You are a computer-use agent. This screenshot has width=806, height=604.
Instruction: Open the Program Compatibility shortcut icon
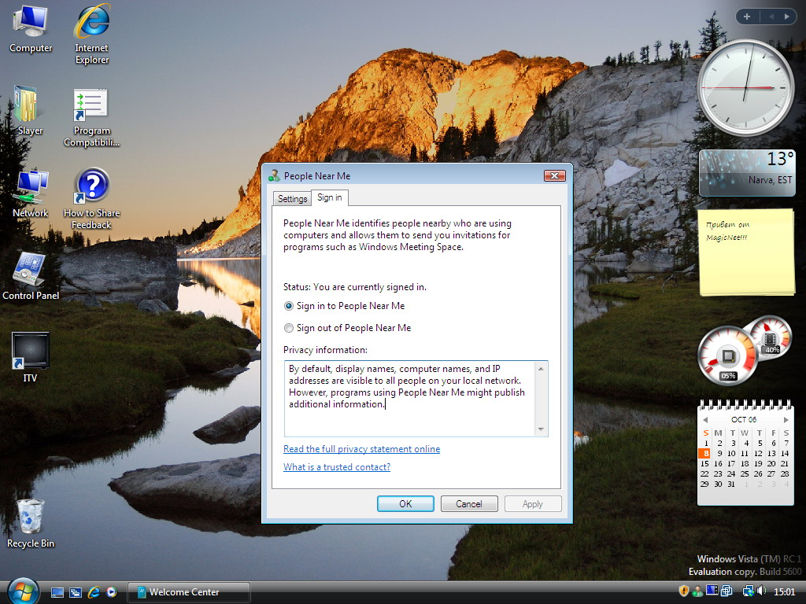click(91, 106)
